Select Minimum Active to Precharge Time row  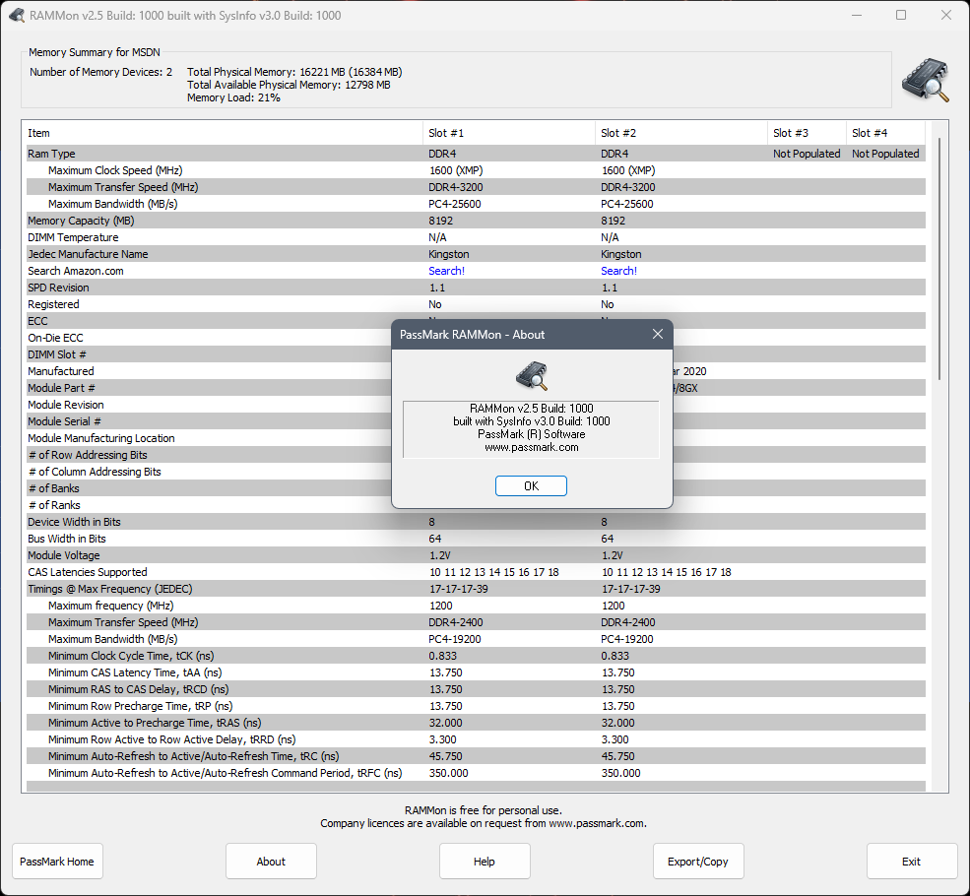pos(476,723)
